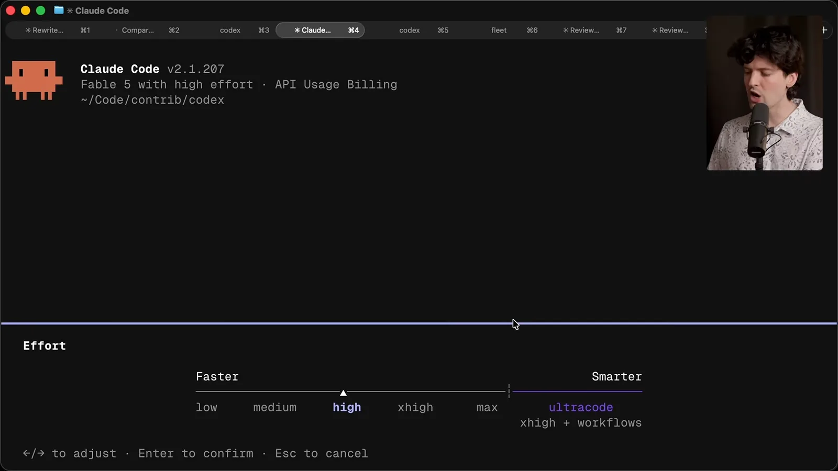Click the path ~/Code/contrib/codex
The image size is (838, 471).
[152, 100]
